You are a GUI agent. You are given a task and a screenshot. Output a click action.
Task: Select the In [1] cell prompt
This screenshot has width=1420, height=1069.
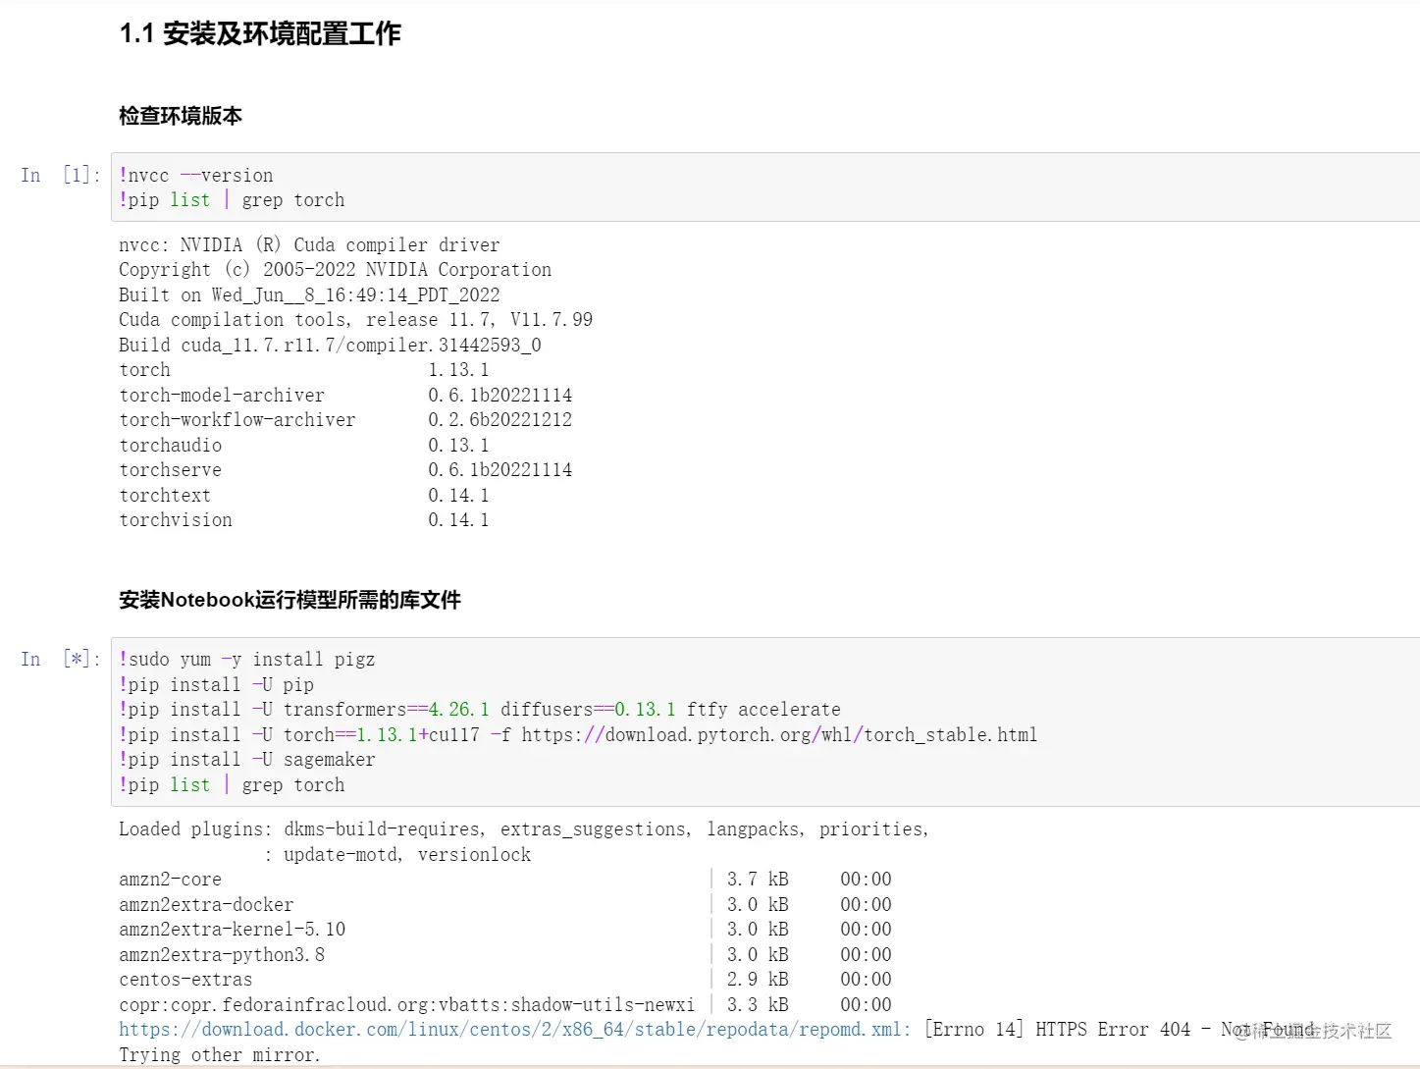point(61,175)
